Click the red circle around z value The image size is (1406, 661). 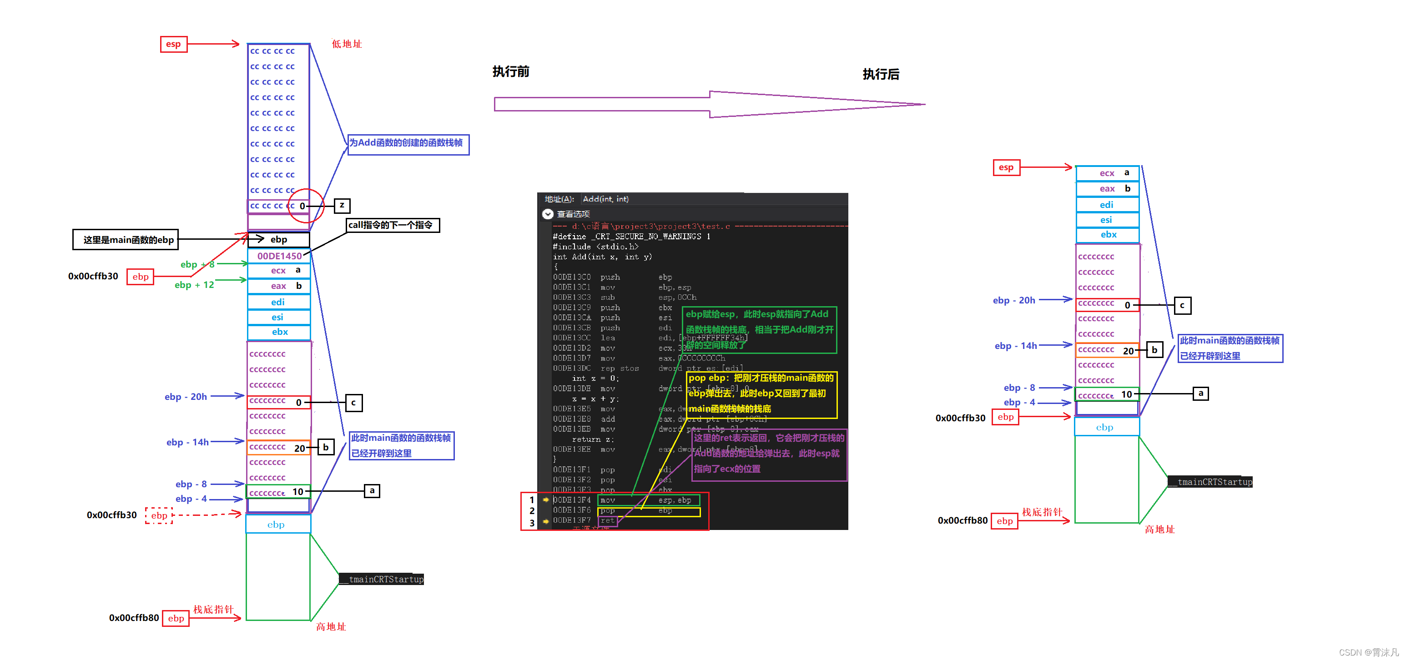click(x=306, y=206)
